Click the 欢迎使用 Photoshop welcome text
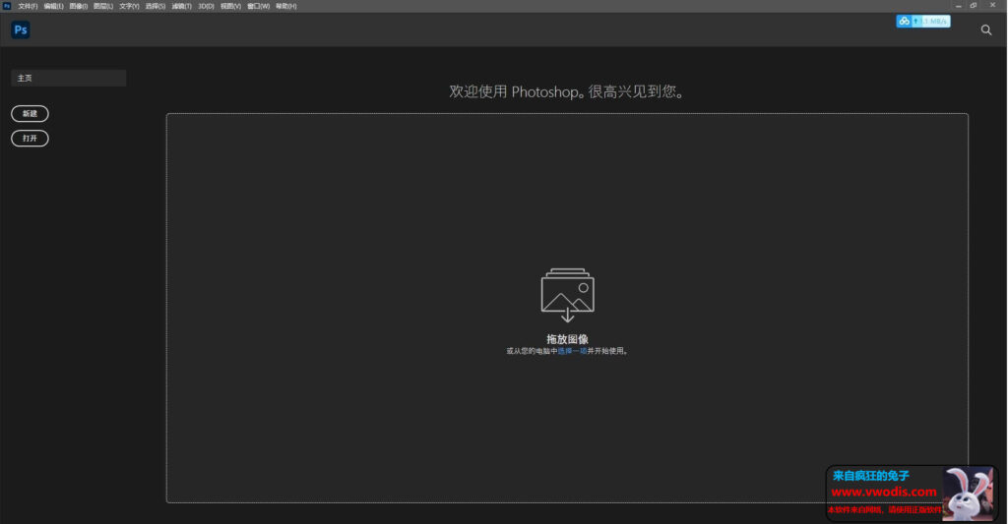 (x=566, y=91)
